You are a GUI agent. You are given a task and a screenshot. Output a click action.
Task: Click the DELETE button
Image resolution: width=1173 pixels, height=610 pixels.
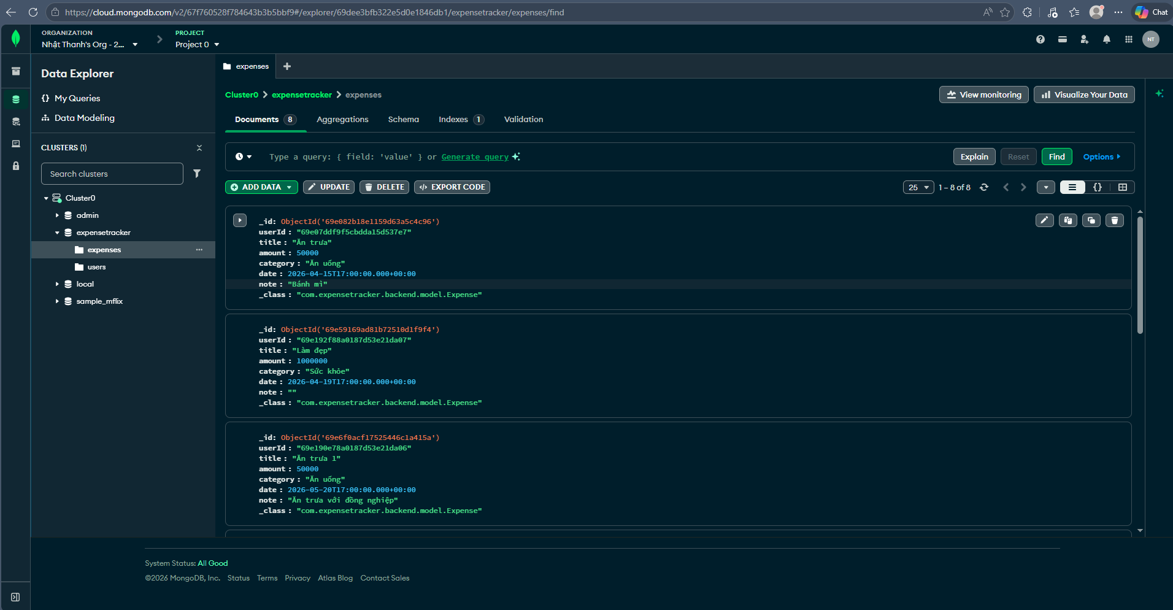click(x=384, y=187)
